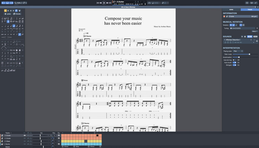This screenshot has height=148, width=259.
Task: Toggle the bottom global view panel button
Action: pos(7,3)
